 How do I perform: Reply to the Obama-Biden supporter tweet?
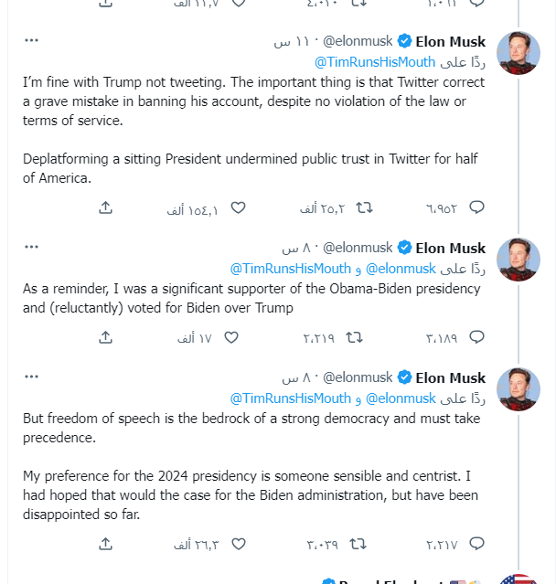click(x=476, y=338)
